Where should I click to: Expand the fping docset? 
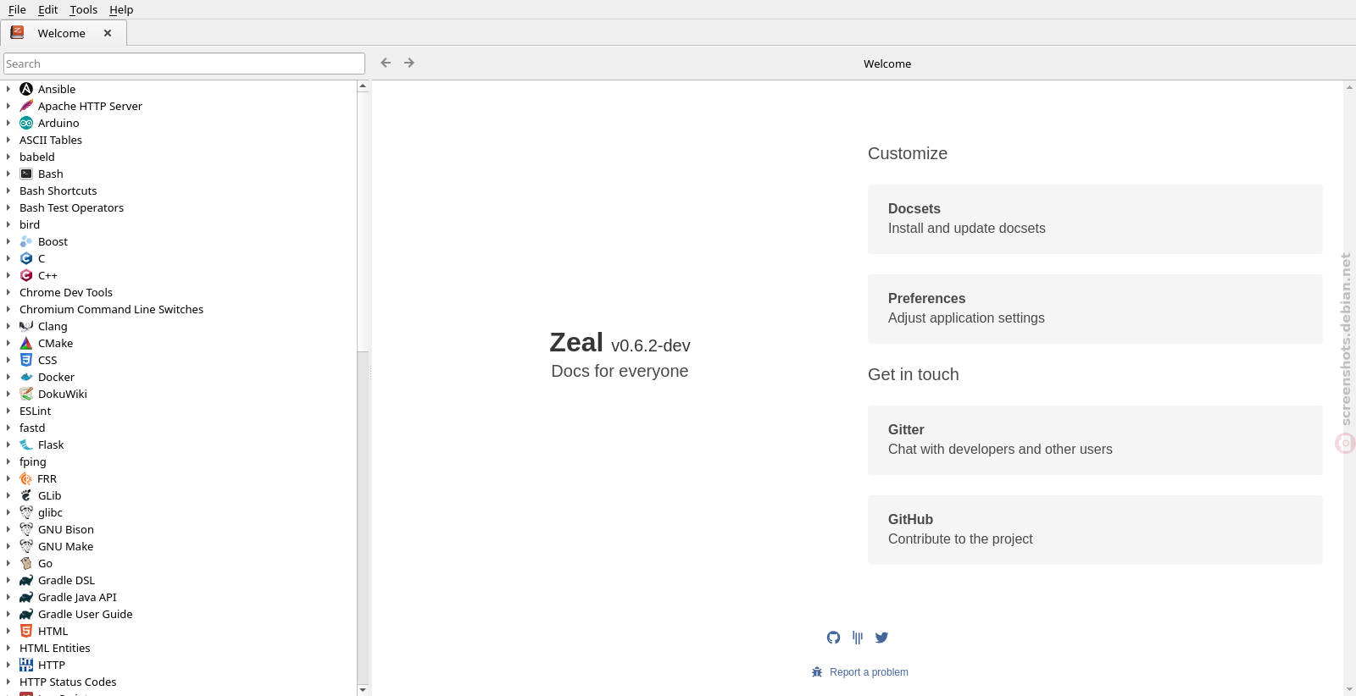[x=8, y=461]
